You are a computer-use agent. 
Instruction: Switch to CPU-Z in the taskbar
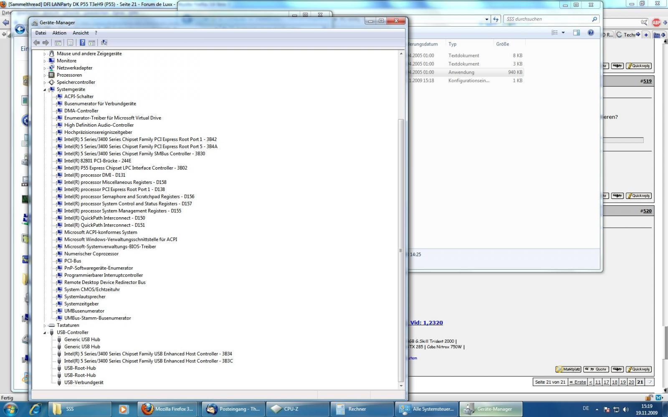coord(297,409)
